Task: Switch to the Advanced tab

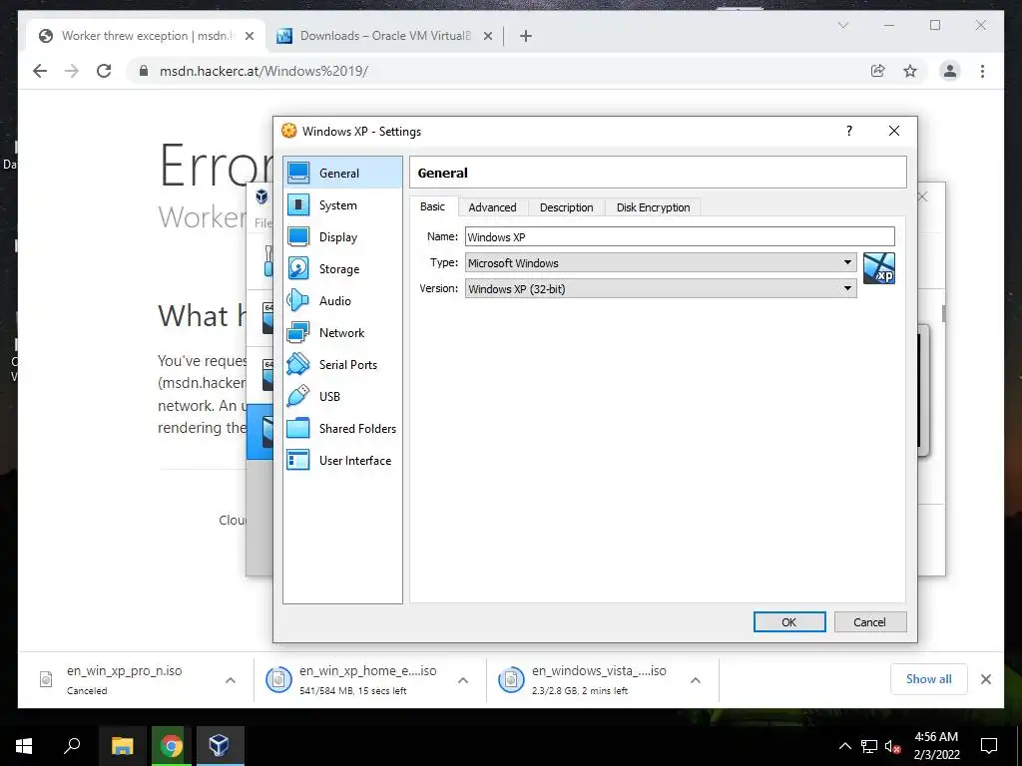Action: click(x=492, y=207)
